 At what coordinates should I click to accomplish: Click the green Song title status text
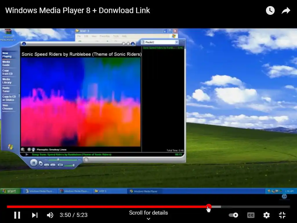72,154
